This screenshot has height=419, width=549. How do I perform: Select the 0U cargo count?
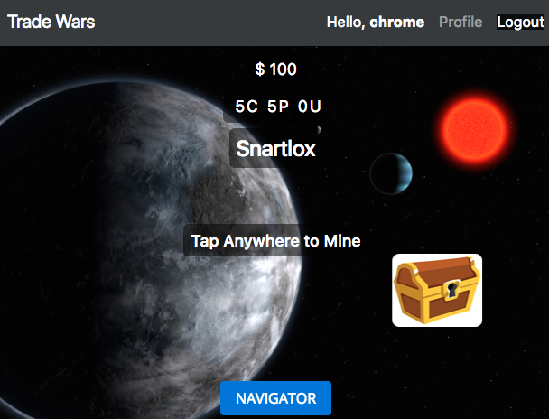click(x=310, y=107)
